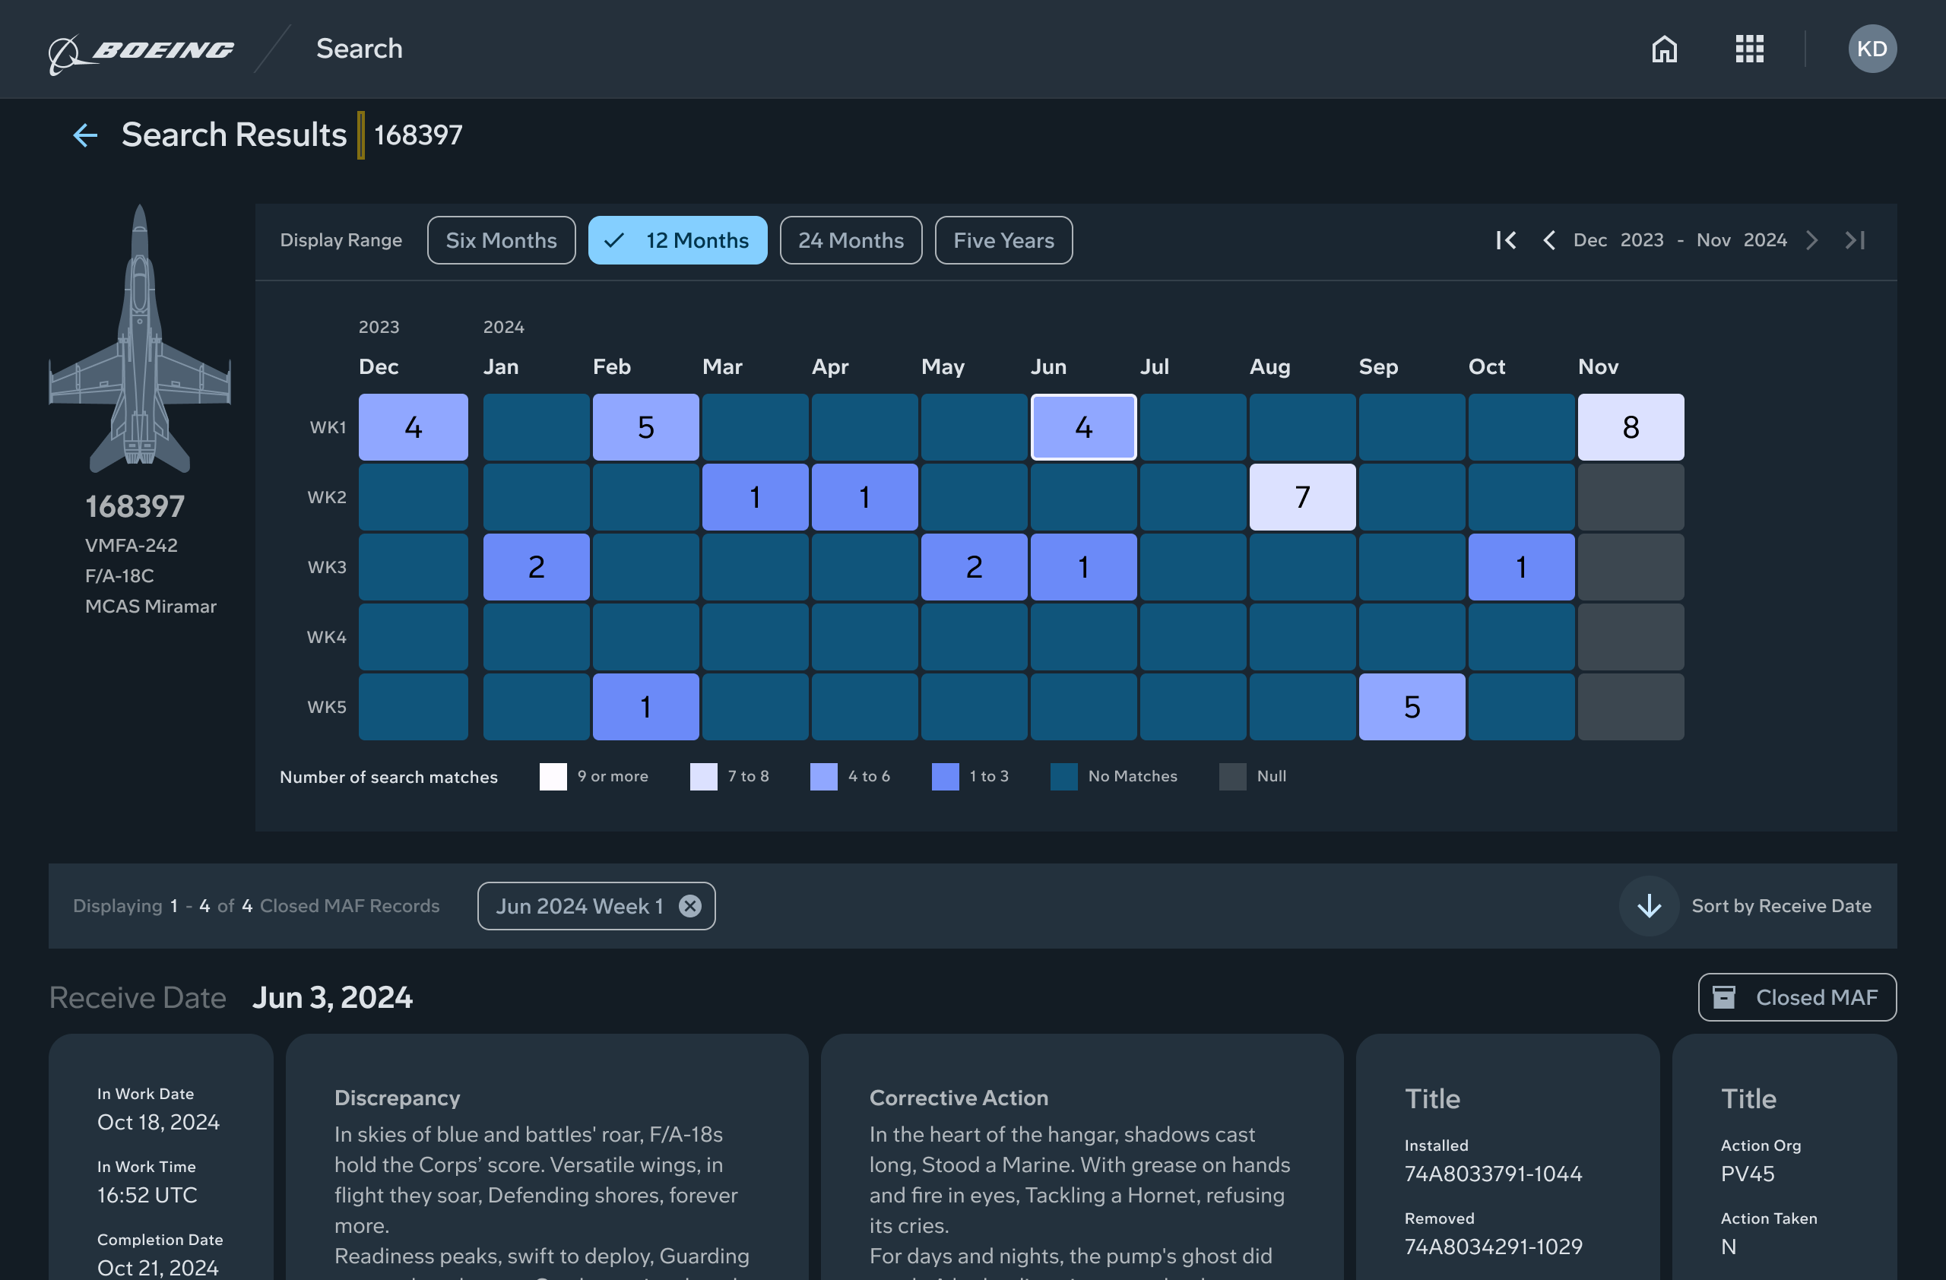Screen dimensions: 1946x1280
Task: Click the WK5 row label
Action: (x=327, y=707)
